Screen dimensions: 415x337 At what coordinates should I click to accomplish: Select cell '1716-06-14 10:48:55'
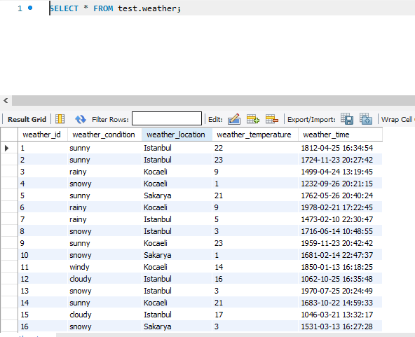(x=341, y=231)
